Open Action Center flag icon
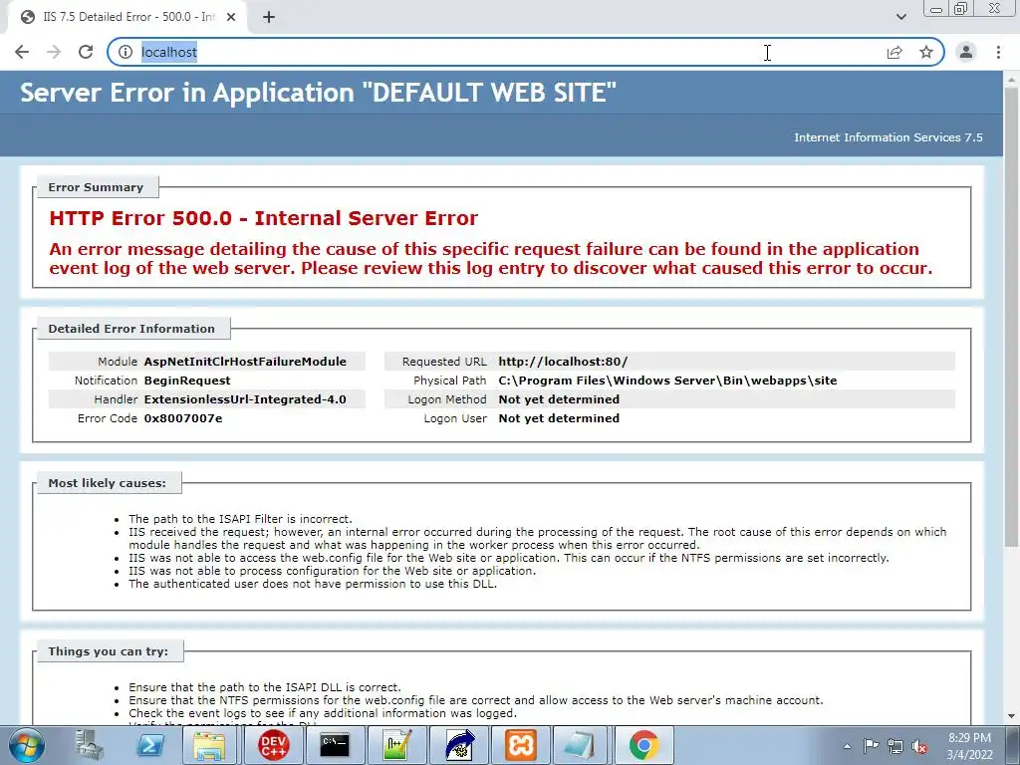The width and height of the screenshot is (1020, 765). [871, 746]
